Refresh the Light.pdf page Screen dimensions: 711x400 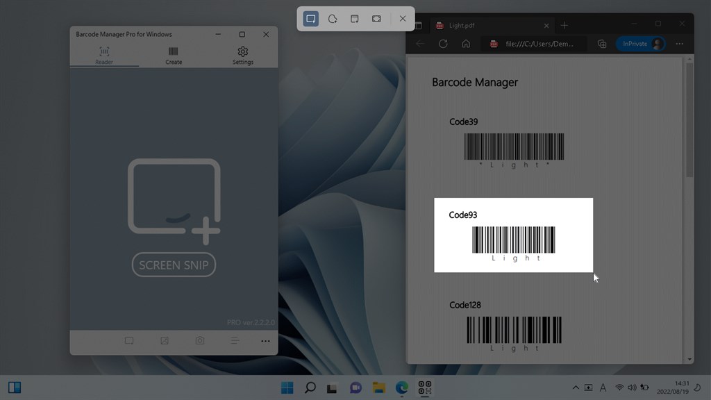coord(443,44)
